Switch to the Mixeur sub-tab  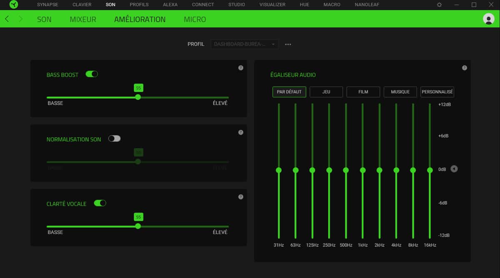[x=83, y=20]
